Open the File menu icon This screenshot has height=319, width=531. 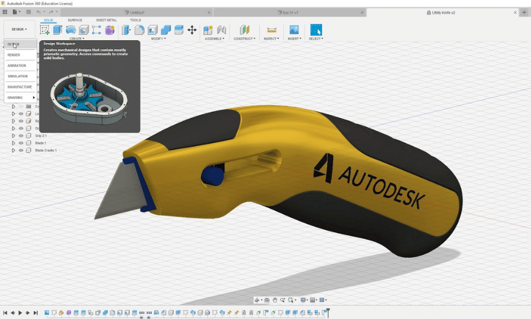click(15, 12)
